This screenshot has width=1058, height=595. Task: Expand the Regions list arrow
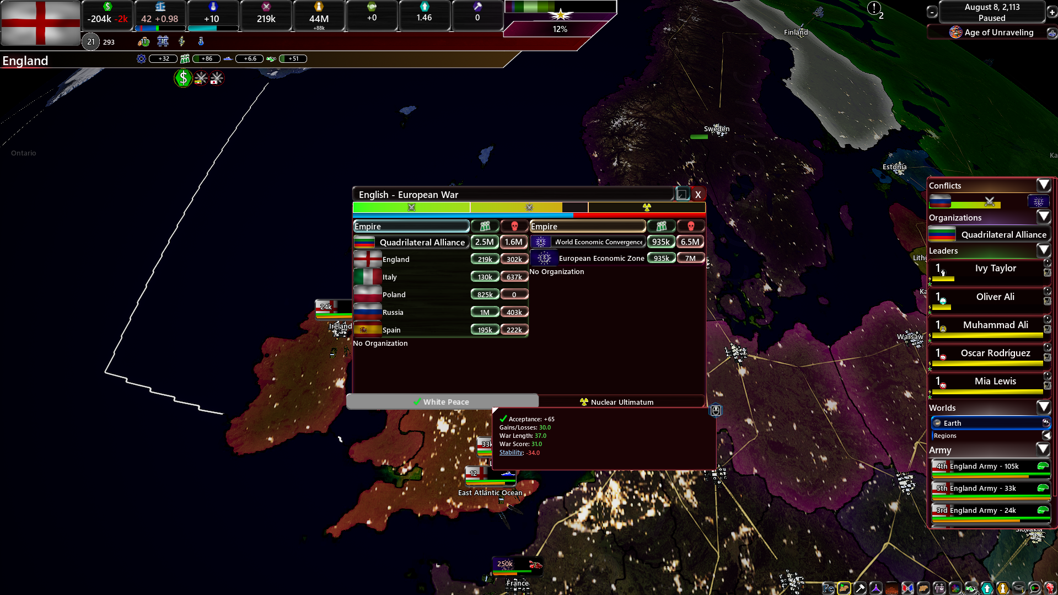coord(1046,436)
